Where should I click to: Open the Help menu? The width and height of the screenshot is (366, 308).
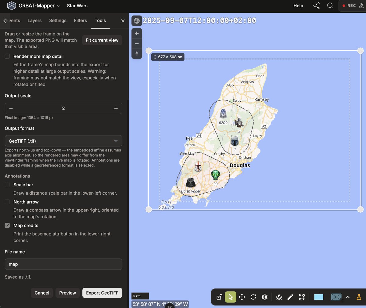coord(298,6)
